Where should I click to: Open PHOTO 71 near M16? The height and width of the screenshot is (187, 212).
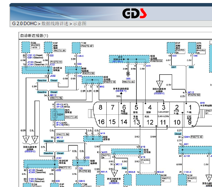click(x=145, y=161)
